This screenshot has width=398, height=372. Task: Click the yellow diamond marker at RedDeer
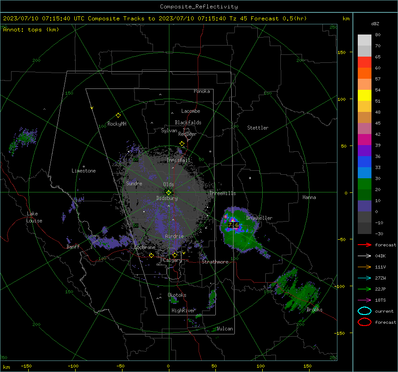point(182,144)
